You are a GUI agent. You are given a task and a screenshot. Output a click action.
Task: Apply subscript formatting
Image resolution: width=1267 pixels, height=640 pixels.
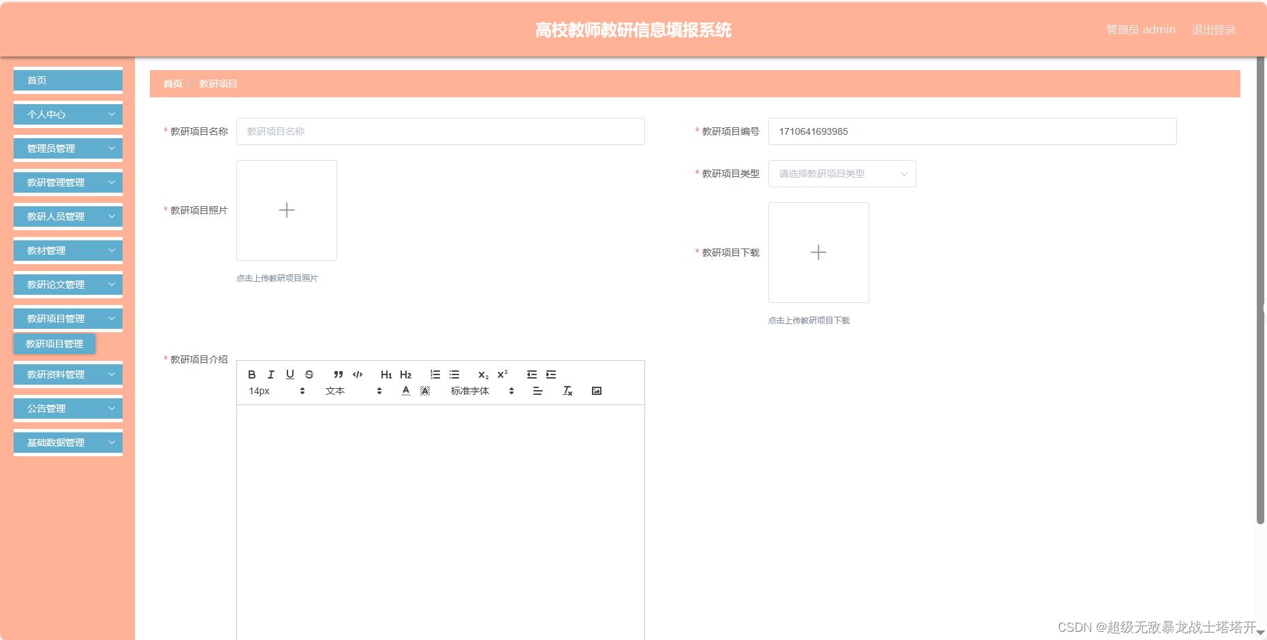pos(484,374)
